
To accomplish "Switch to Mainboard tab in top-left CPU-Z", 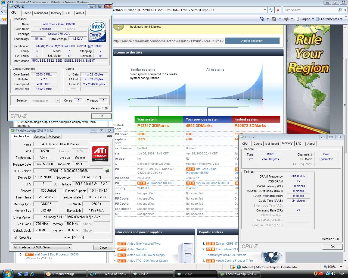I will (41, 13).
